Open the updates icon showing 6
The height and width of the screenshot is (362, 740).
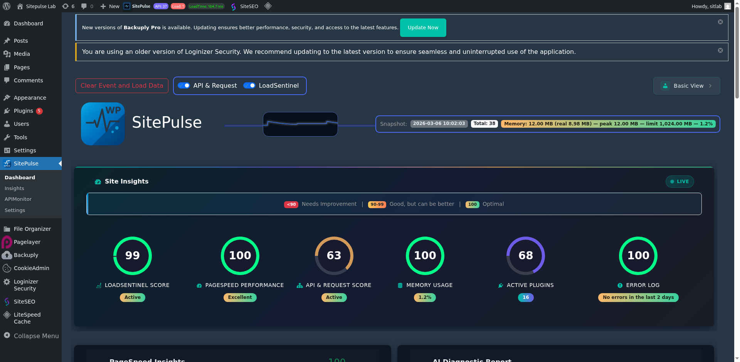[x=66, y=6]
